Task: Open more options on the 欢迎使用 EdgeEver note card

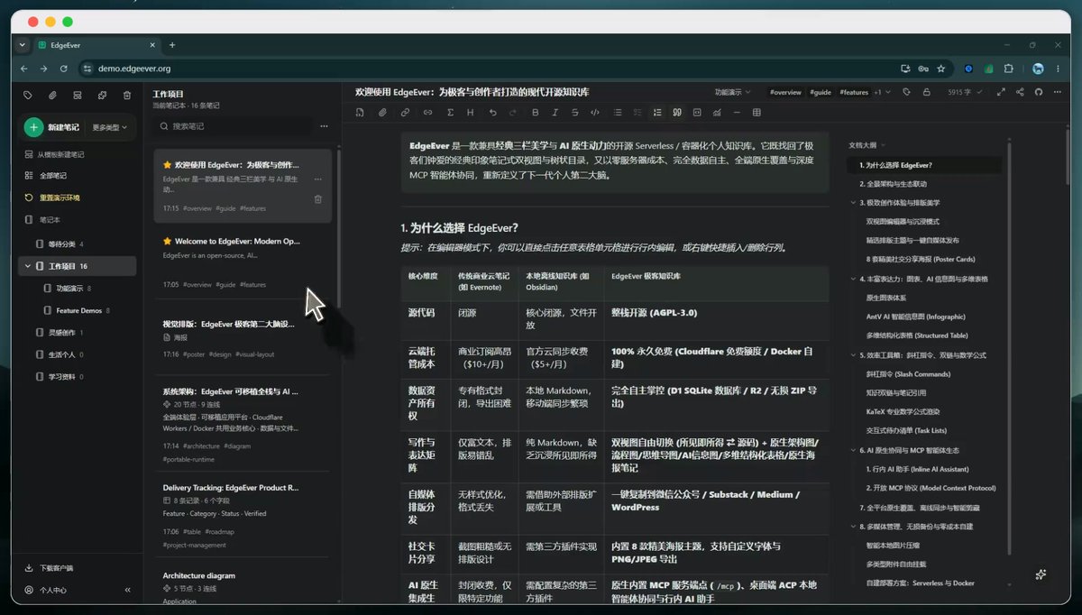Action: coord(317,179)
